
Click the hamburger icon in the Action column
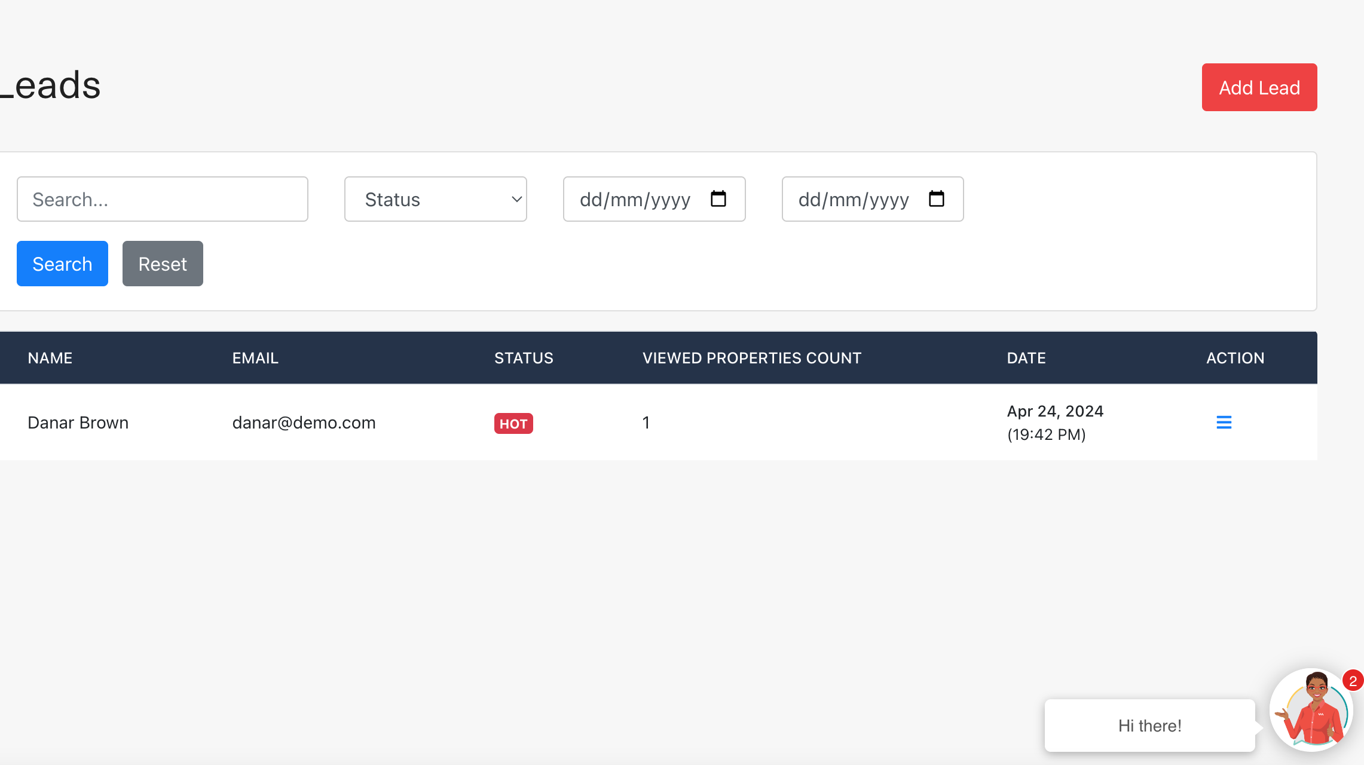click(1224, 422)
